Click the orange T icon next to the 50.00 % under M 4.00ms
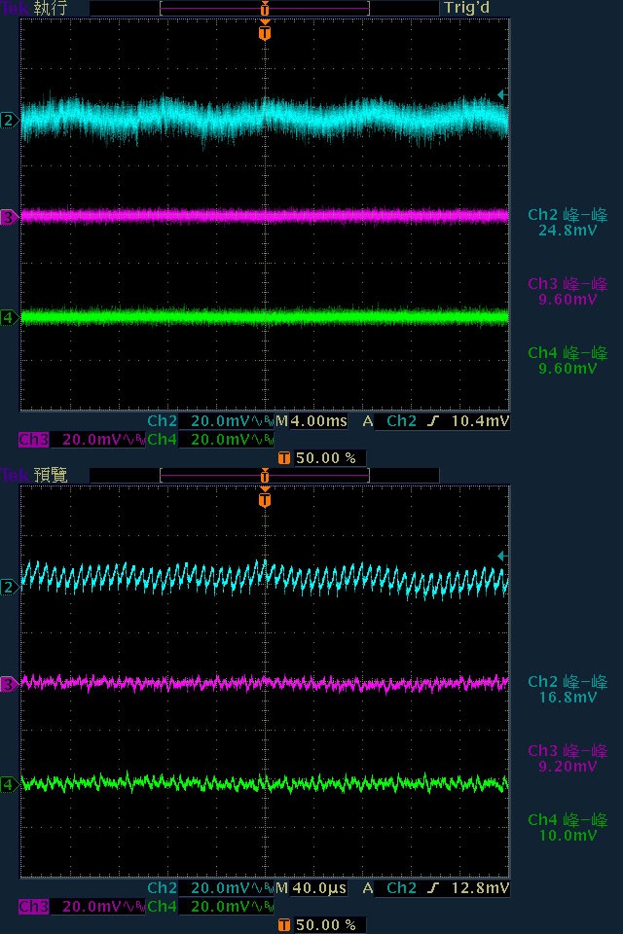Image resolution: width=623 pixels, height=934 pixels. [284, 457]
